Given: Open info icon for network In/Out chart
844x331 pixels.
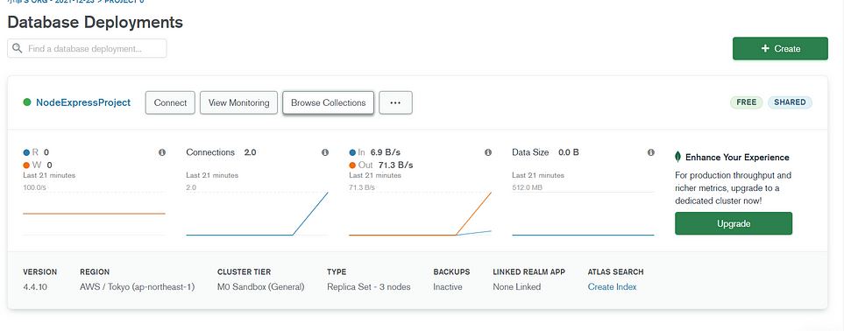Looking at the screenshot, I should [x=488, y=153].
